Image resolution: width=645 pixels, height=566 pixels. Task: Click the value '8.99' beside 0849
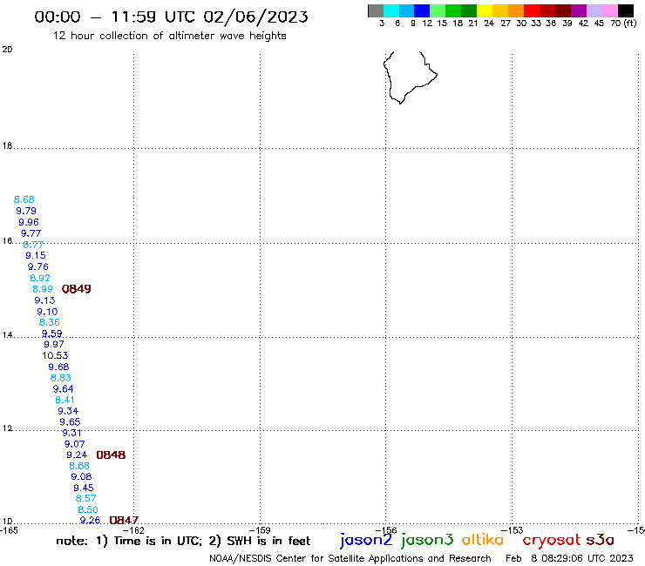43,289
